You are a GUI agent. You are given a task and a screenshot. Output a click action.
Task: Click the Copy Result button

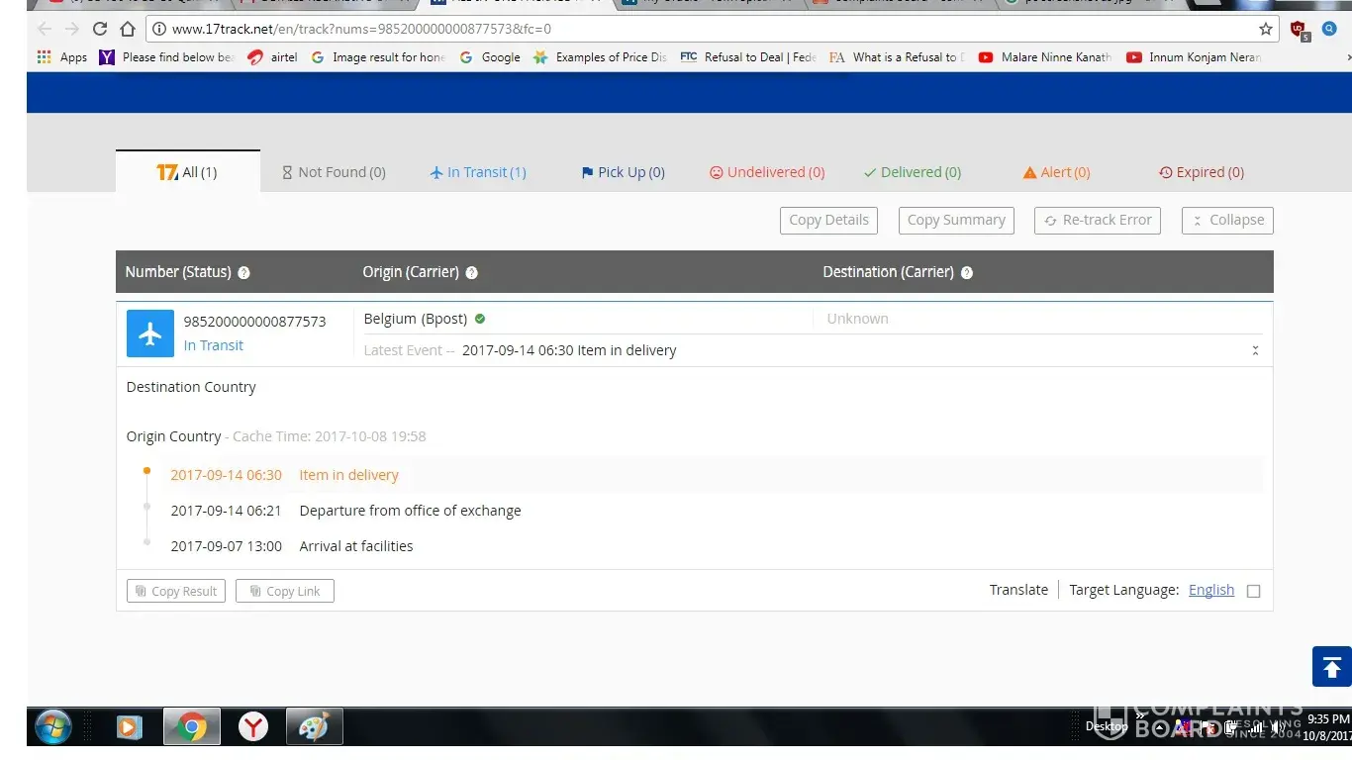pos(176,591)
